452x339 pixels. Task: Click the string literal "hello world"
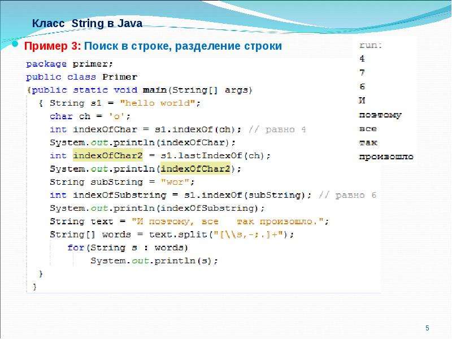(158, 103)
